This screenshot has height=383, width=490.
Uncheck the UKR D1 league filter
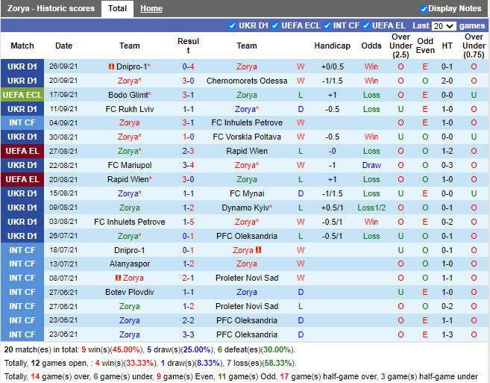coord(232,26)
